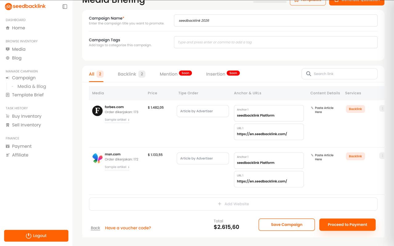Viewport: 394px width, 246px height.
Task: Open Sample artikel link for msn.com
Action: click(117, 167)
